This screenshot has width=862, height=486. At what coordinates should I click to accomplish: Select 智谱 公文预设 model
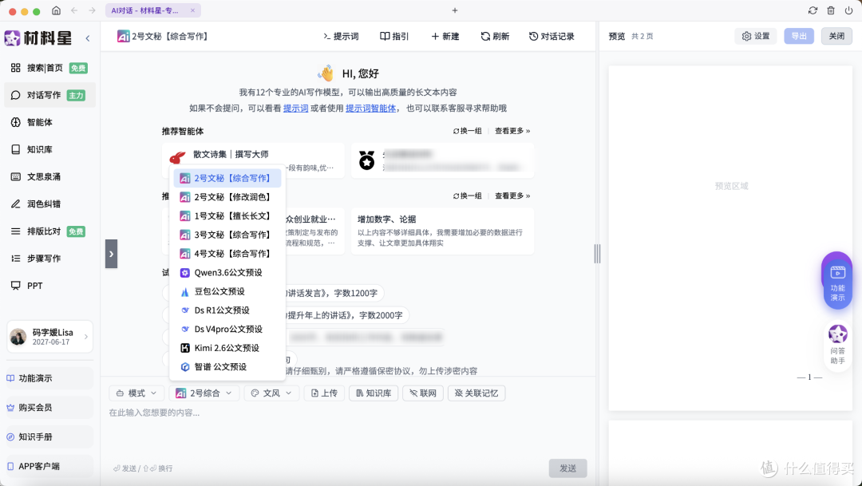(x=227, y=367)
